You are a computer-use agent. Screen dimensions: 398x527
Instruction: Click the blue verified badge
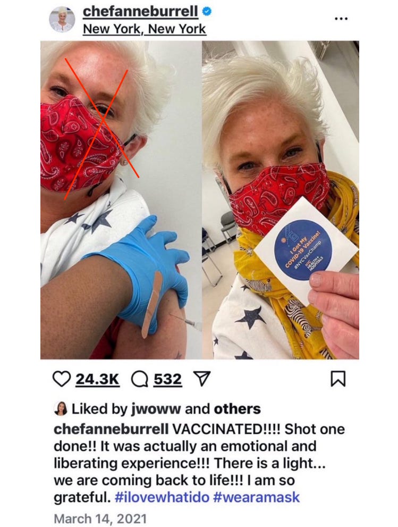207,12
